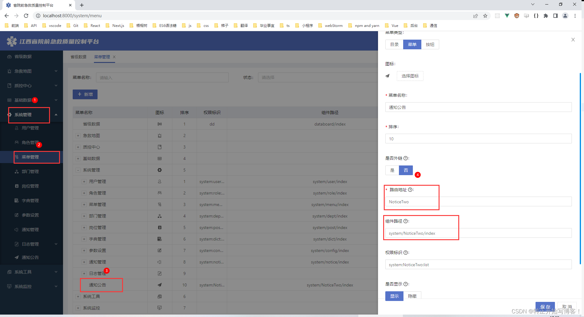Image resolution: width=584 pixels, height=317 pixels.
Task: Close the menu edit drawer with X
Action: tap(573, 40)
